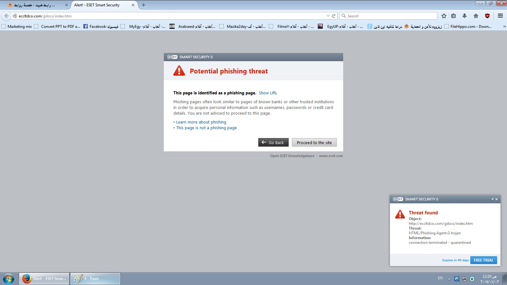Open the Facebook bookmark
This screenshot has height=285, width=507.
(x=101, y=27)
